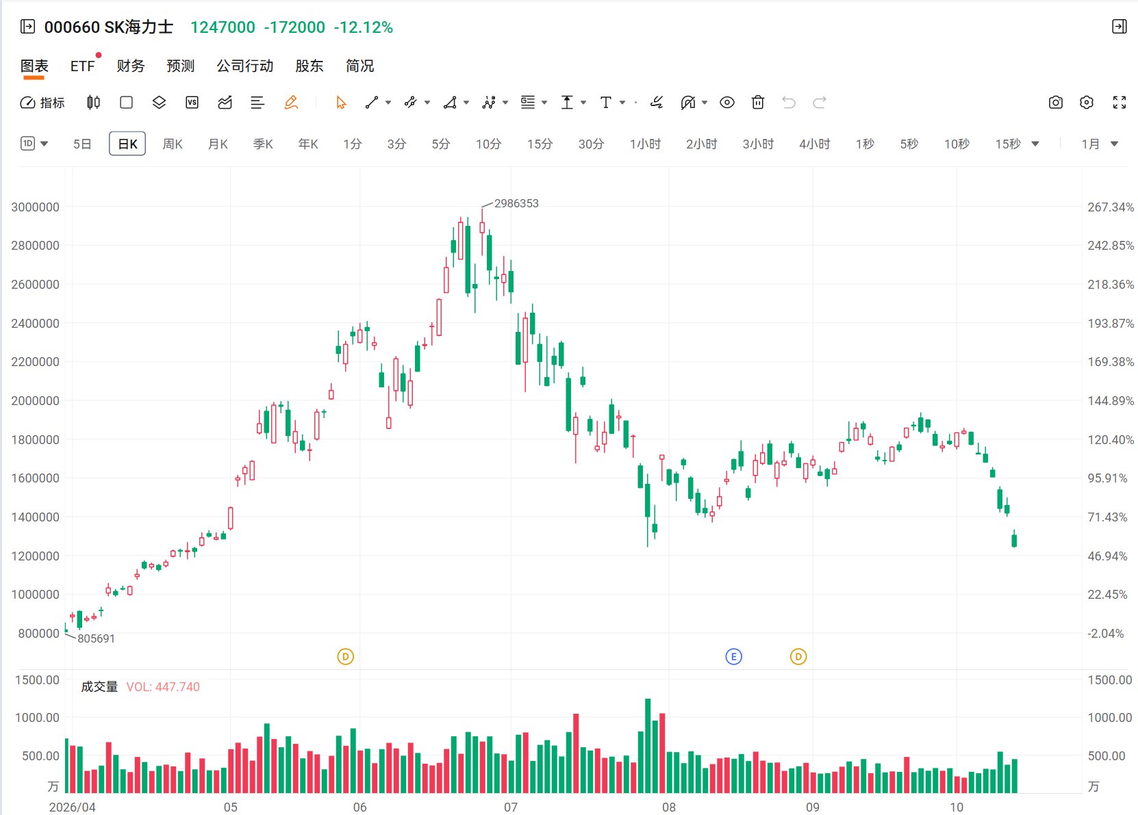This screenshot has height=815, width=1138.
Task: Select the 月K period
Action: point(218,144)
